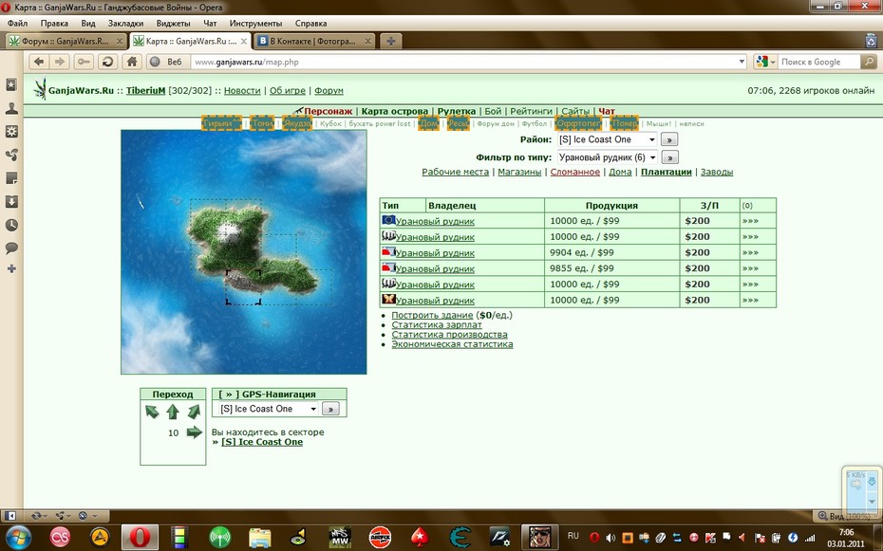This screenshot has width=883, height=551.
Task: Move north-west using the diagonal arrow in Переход
Action: tap(152, 412)
